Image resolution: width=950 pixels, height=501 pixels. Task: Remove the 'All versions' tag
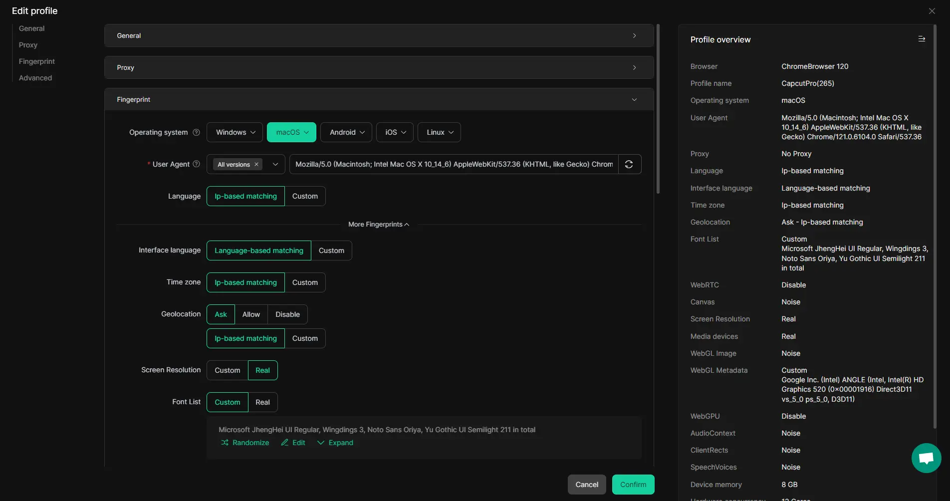[256, 164]
